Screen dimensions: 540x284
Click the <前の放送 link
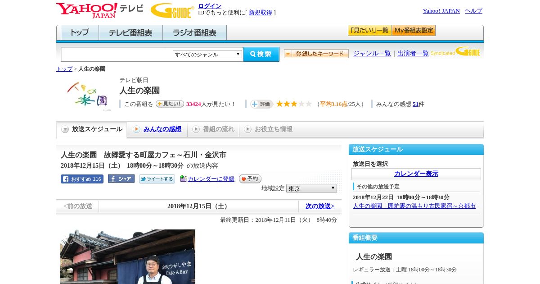tap(78, 206)
